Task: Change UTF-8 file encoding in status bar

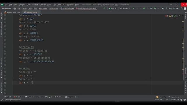Action: [x=166, y=100]
